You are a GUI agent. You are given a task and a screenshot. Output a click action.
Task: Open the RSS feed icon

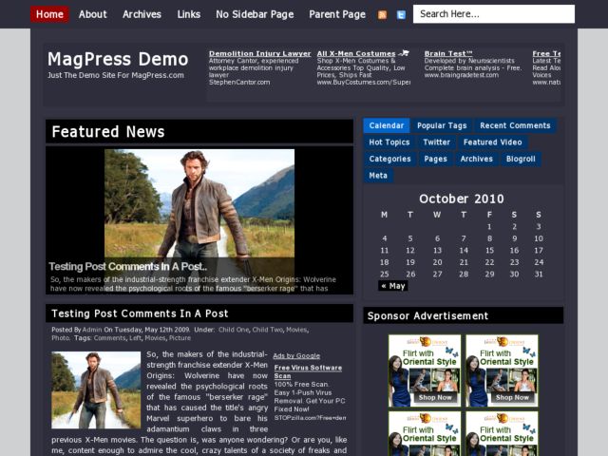[x=382, y=15]
